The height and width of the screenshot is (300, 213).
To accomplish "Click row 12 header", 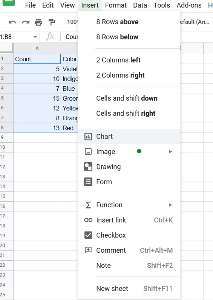I will pos(6,166).
